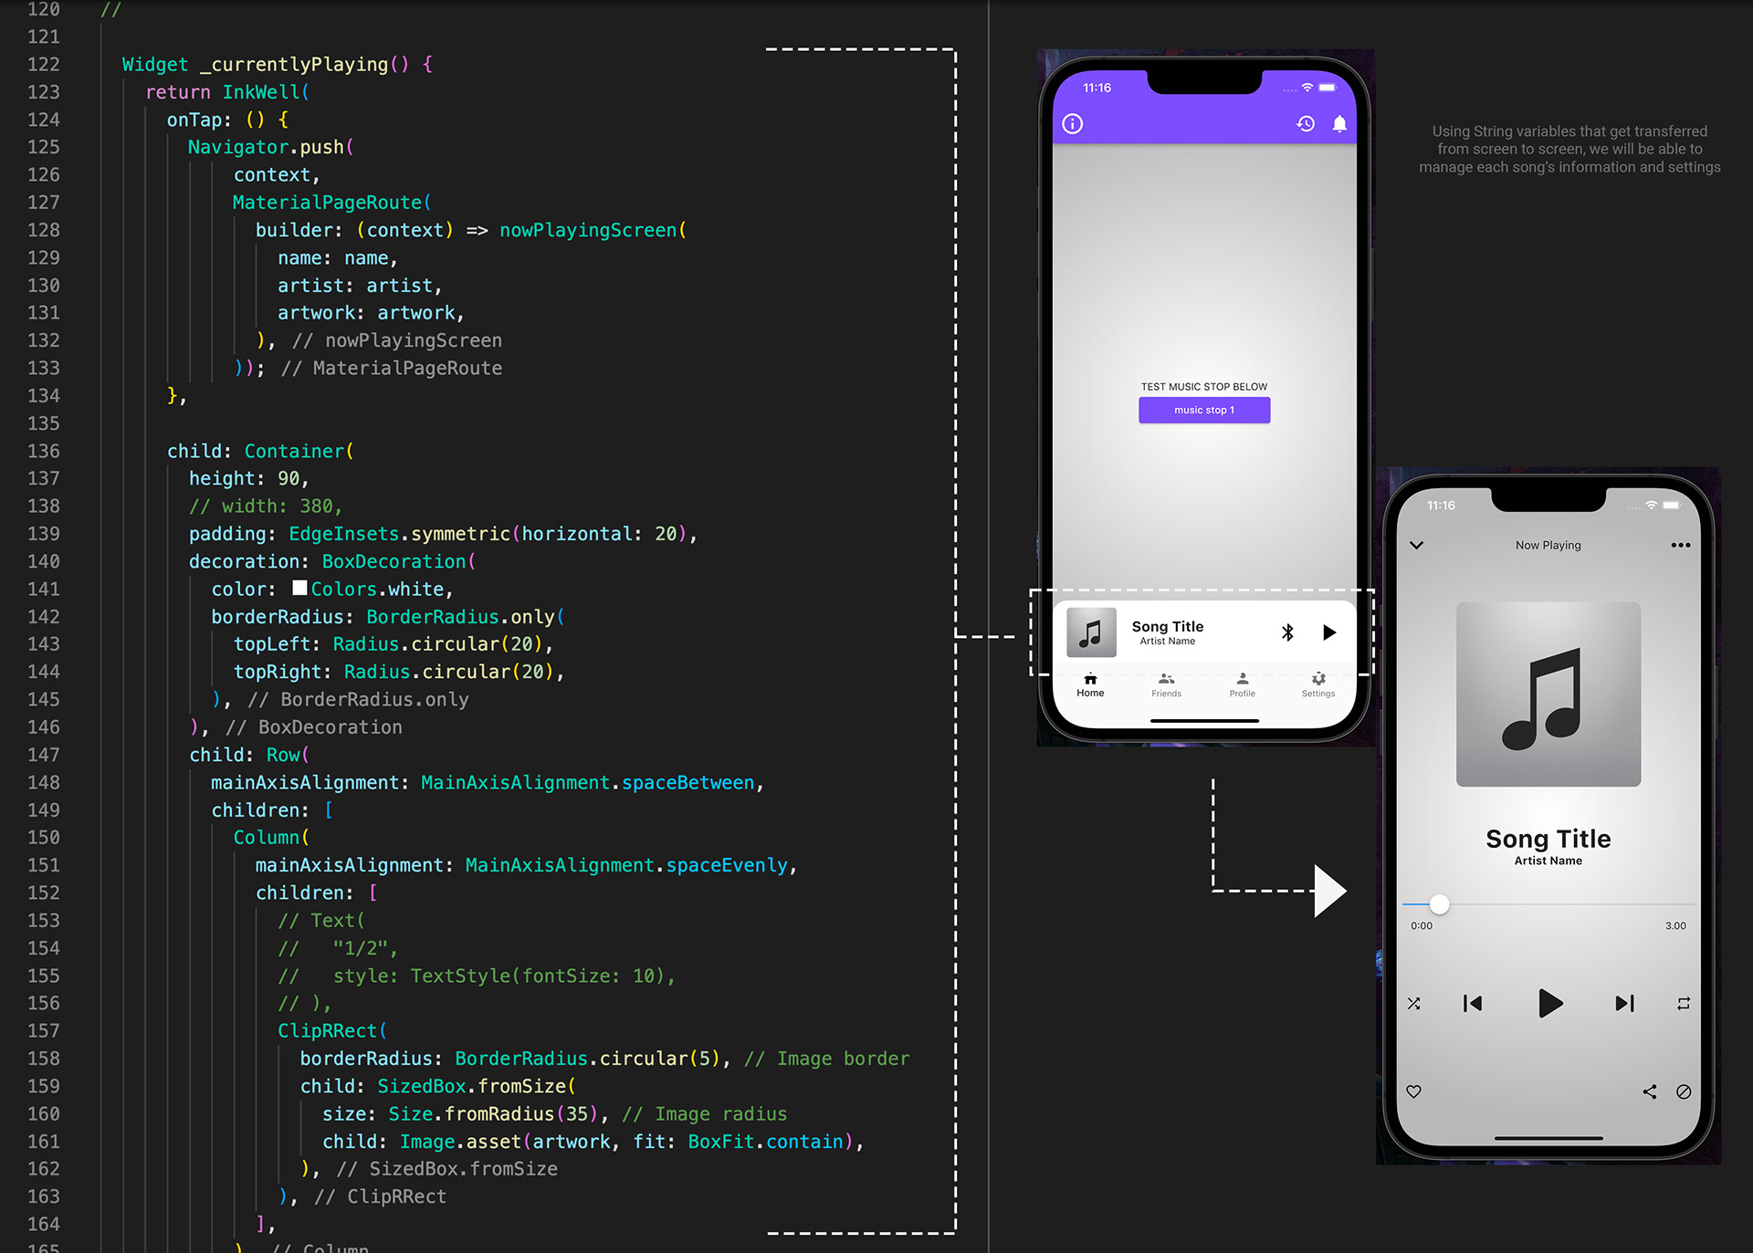Click "return InkWell(" in line 123

coord(228,92)
